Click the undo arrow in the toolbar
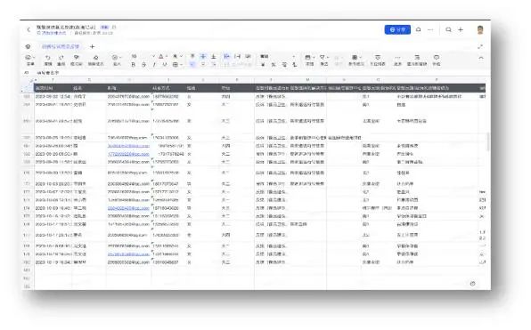 tap(48, 58)
